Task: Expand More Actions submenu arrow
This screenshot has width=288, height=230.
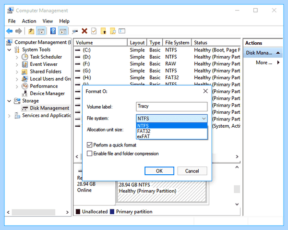Action: (278, 62)
